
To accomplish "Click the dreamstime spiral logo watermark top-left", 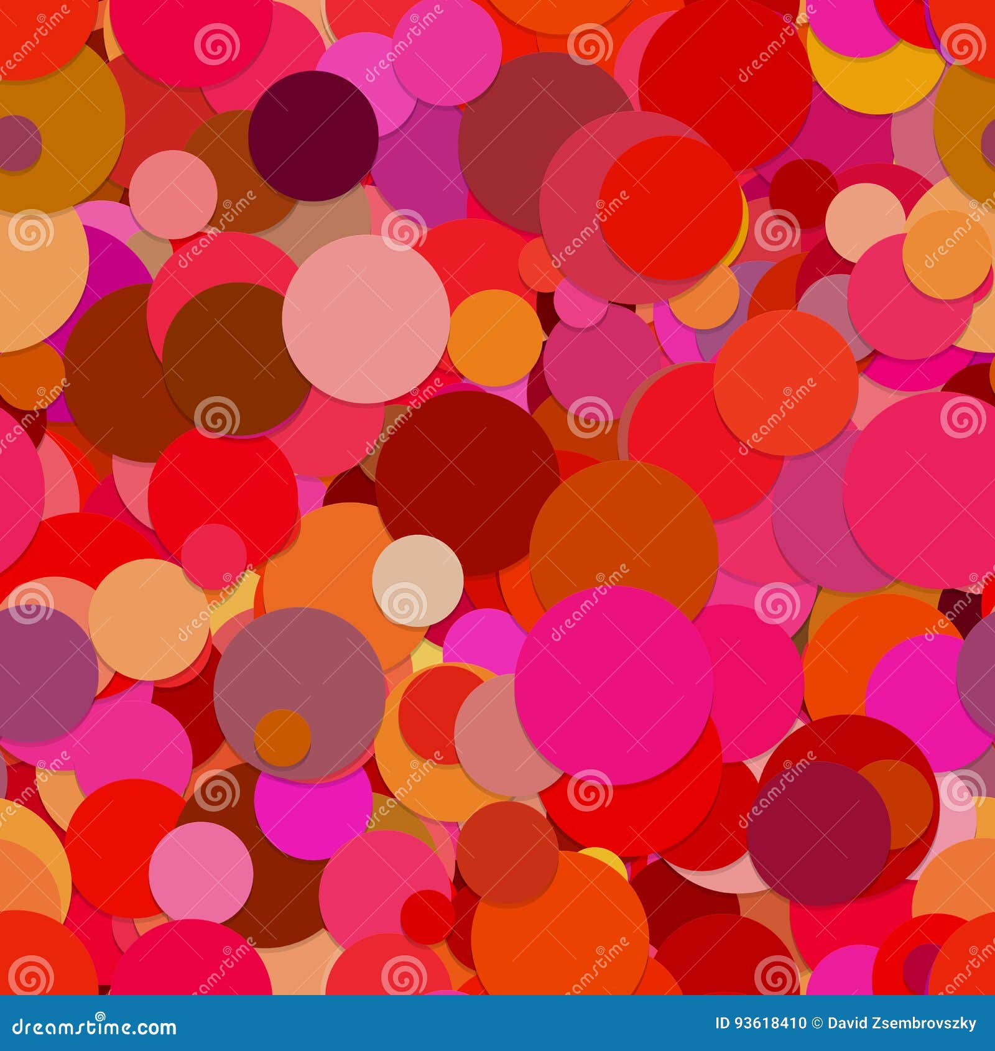I will [x=41, y=17].
